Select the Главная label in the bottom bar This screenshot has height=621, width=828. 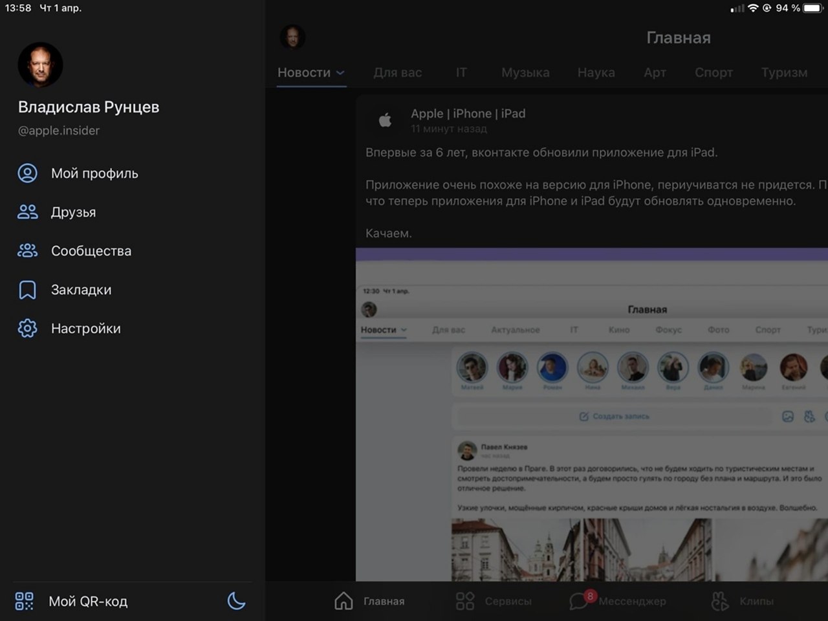(384, 602)
